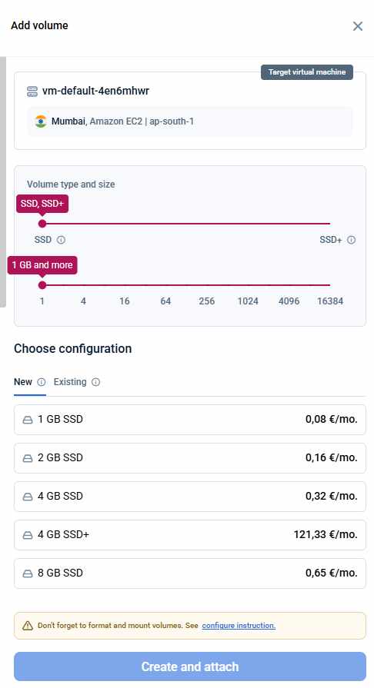Open the configure instruction link
Viewport: 374px width, 688px height.
(x=239, y=626)
